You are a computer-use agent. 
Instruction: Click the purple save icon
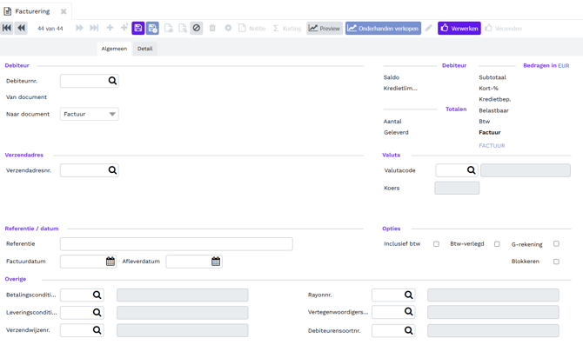(x=138, y=29)
